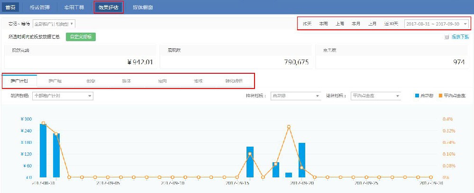Expand the 线状指标 平均点击率 dropdown
Viewport: 474px width, 193px height.
pyautogui.click(x=376, y=96)
